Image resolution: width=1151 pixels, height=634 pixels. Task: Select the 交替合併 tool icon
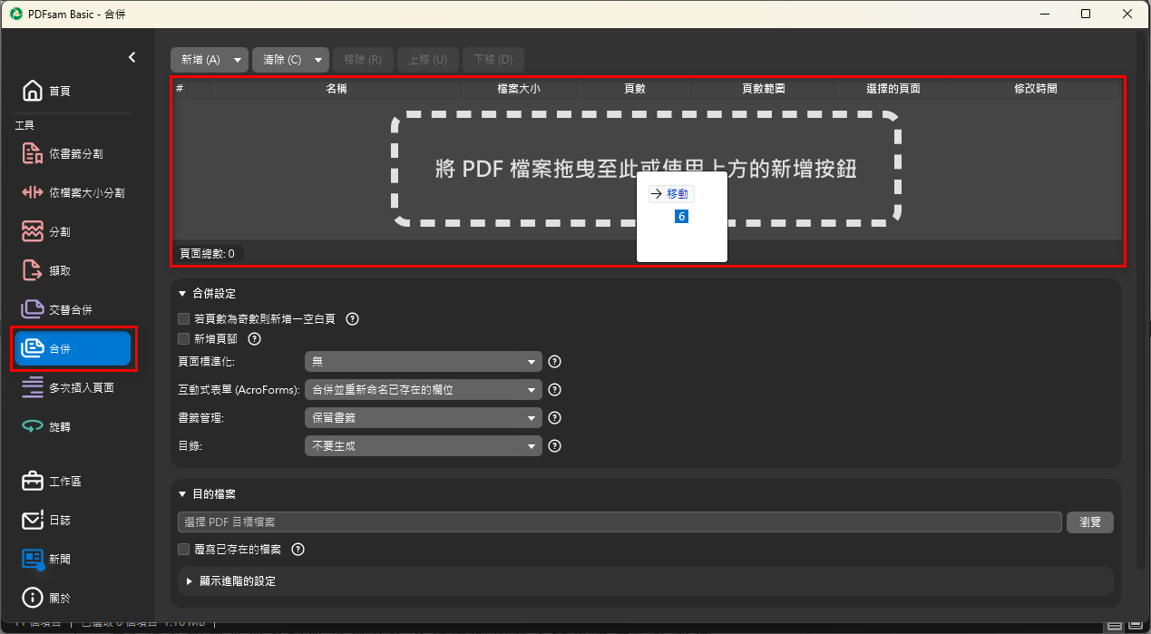pos(33,309)
